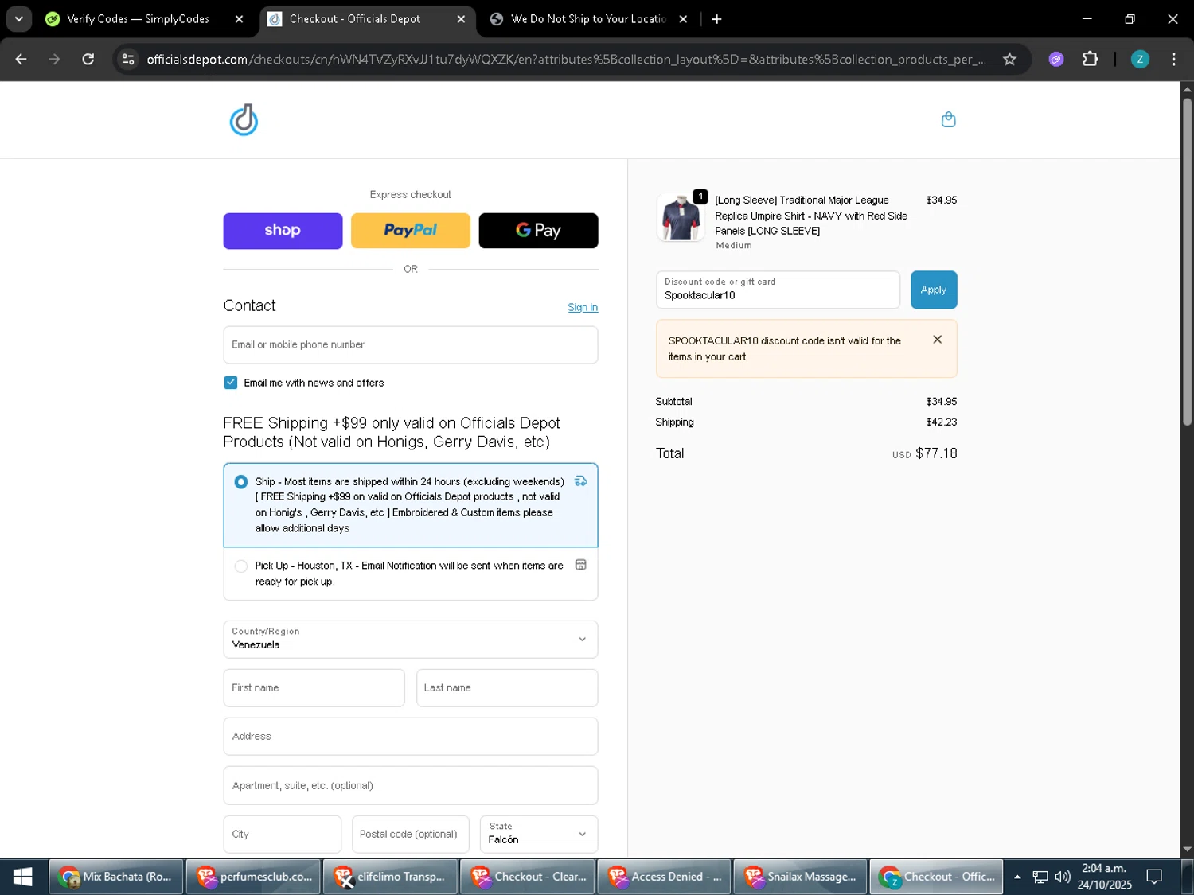Close the We Do Not Ship tab
The width and height of the screenshot is (1194, 895).
click(x=683, y=19)
